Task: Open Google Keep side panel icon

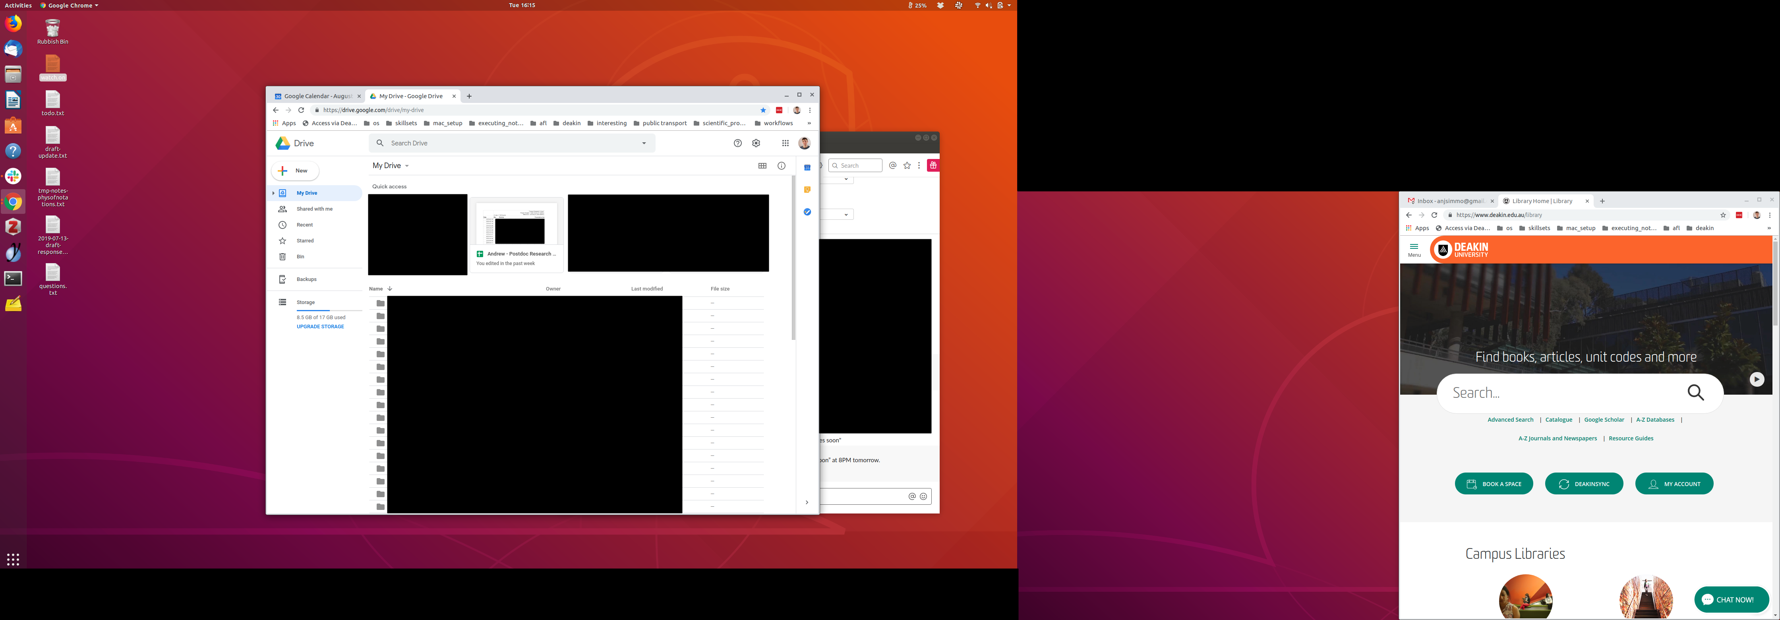Action: [x=807, y=190]
